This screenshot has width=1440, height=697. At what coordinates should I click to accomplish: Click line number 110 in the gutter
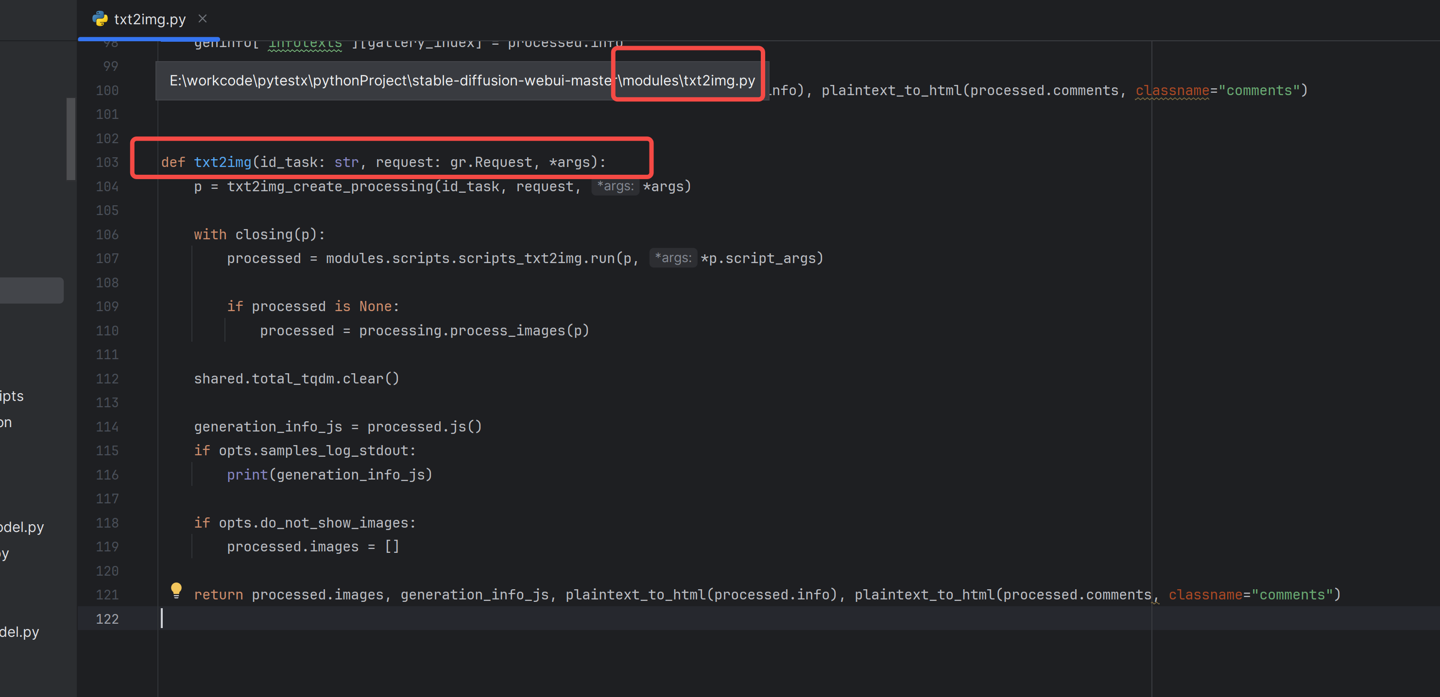point(107,331)
